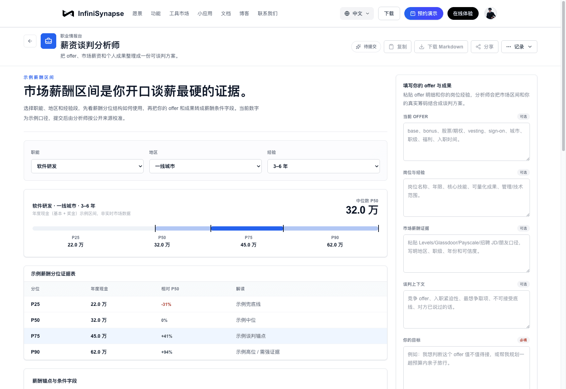
Task: Open the 职能 select showing 软件研发
Action: point(87,166)
